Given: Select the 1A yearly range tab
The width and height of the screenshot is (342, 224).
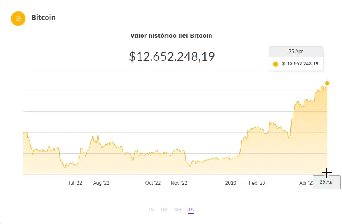Looking at the screenshot, I should (191, 210).
